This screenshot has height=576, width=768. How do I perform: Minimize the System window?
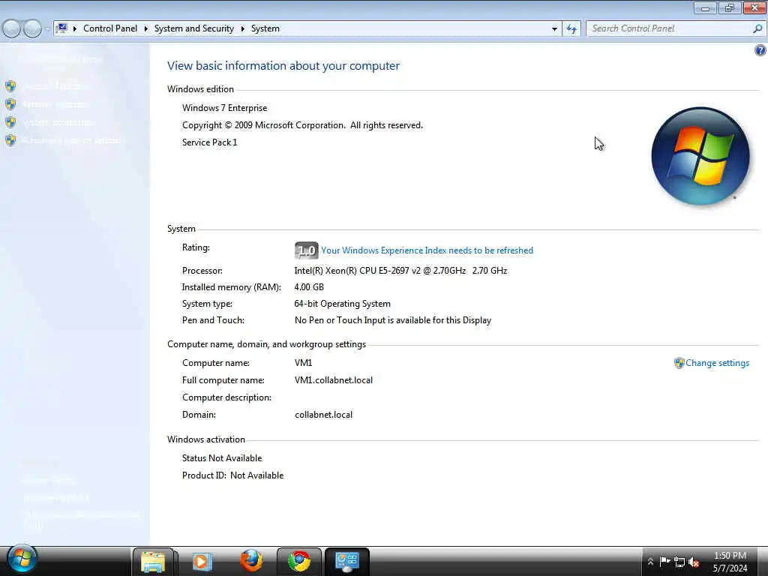705,7
